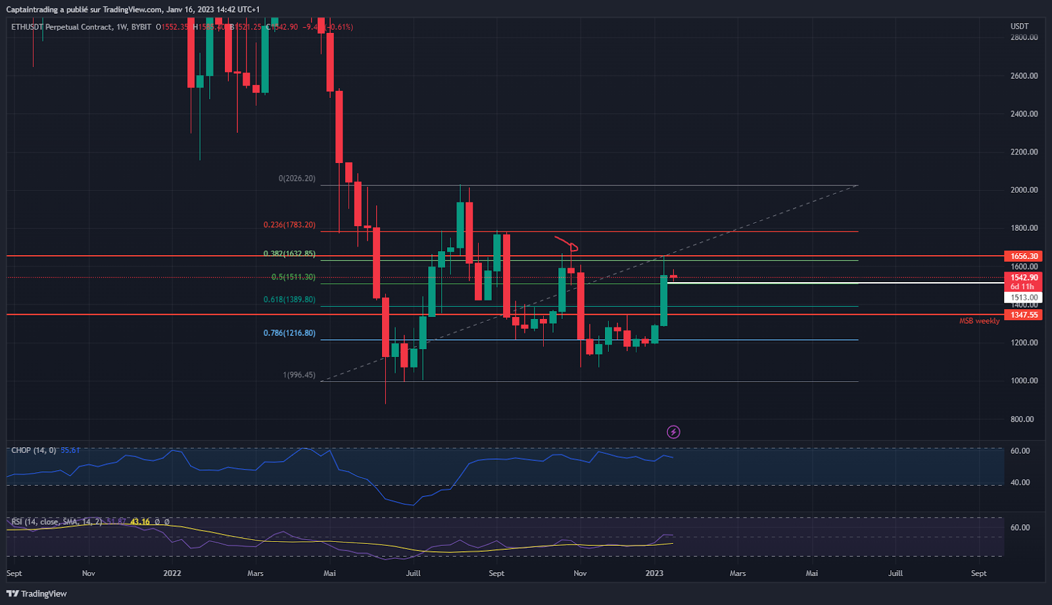Click the 1(996.45) Fibonacci level label
The width and height of the screenshot is (1052, 605).
click(x=299, y=375)
